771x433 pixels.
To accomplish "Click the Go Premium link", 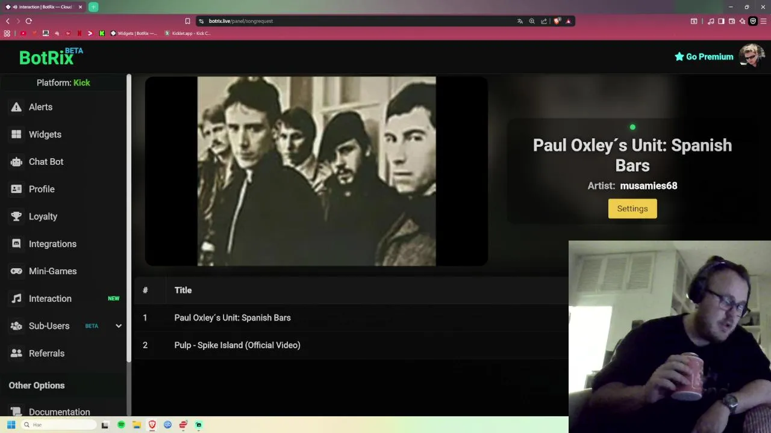I will point(704,57).
